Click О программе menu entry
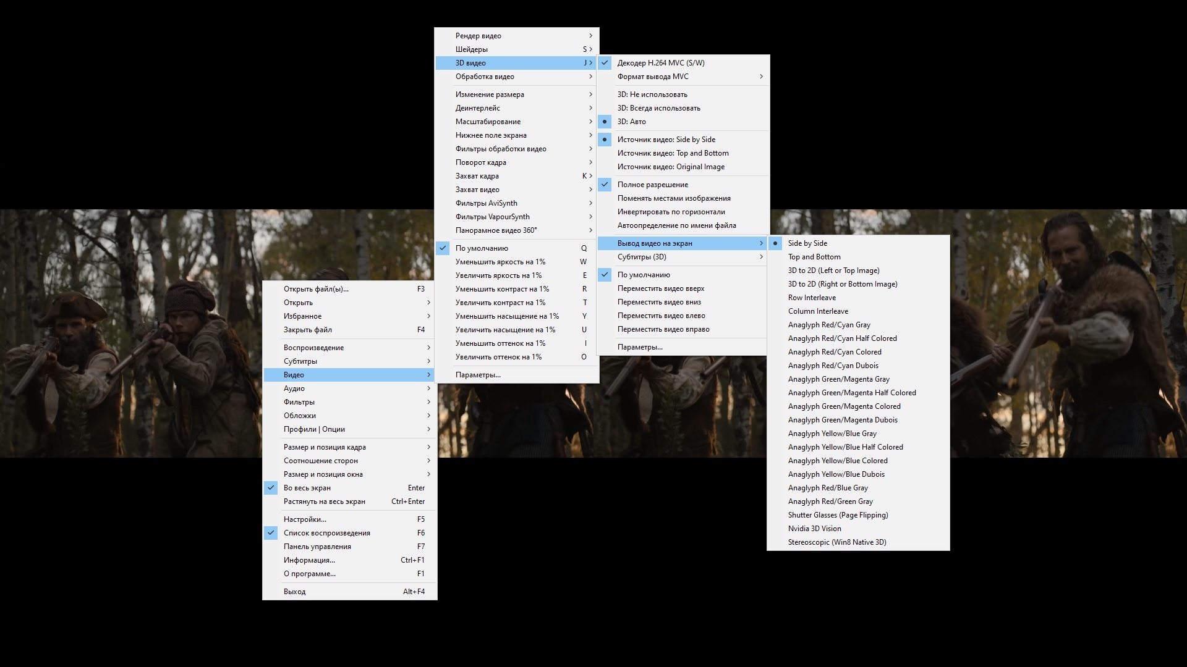Screen dimensions: 1187x667 coord(309,573)
